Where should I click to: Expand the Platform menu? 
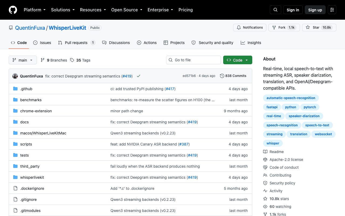pyautogui.click(x=34, y=10)
